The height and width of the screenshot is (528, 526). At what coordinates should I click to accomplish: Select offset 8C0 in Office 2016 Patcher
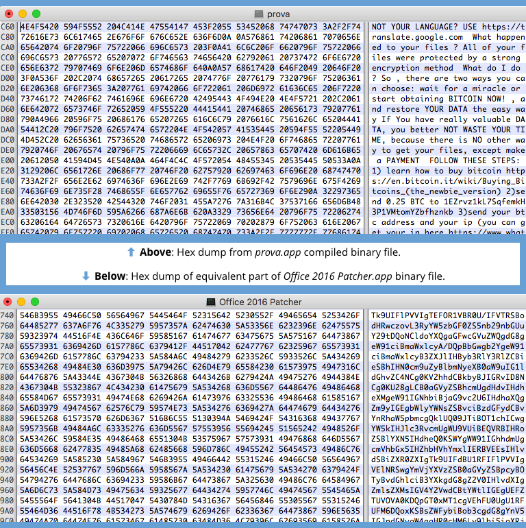coord(7,439)
